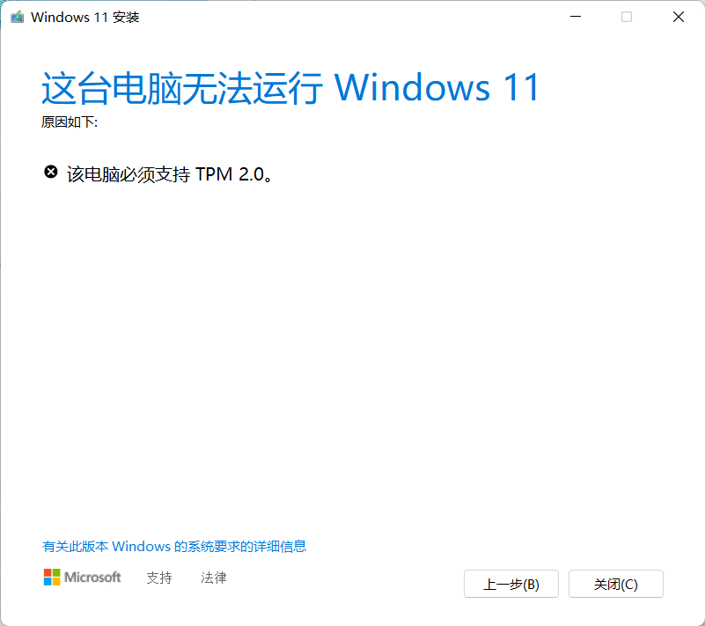
Task: Click the Microsoft wordmark text in footer
Action: (92, 577)
